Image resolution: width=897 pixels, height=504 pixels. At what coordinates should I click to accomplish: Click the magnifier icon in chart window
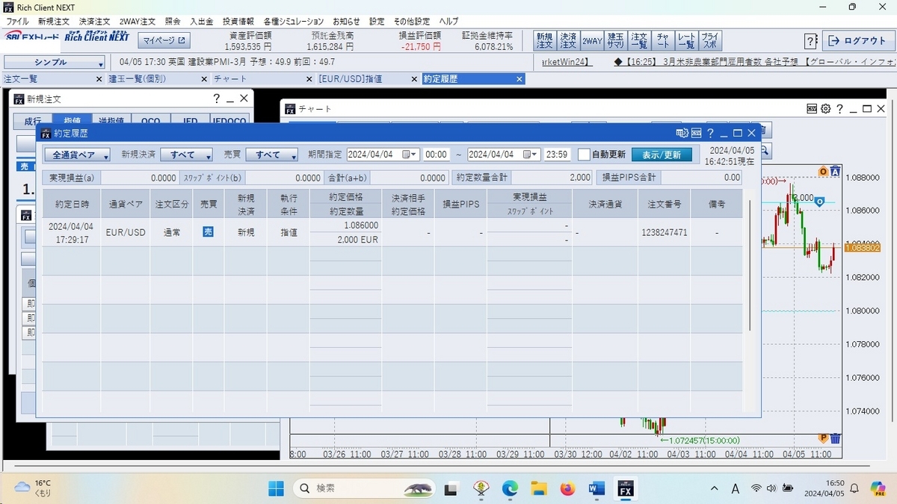[x=765, y=151]
